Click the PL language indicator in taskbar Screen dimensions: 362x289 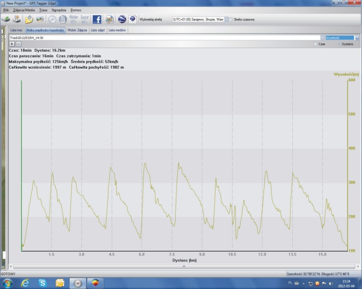(x=290, y=283)
